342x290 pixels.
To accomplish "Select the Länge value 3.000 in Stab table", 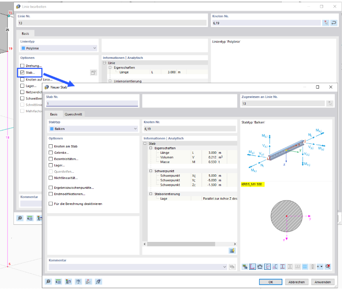I will 212,153.
